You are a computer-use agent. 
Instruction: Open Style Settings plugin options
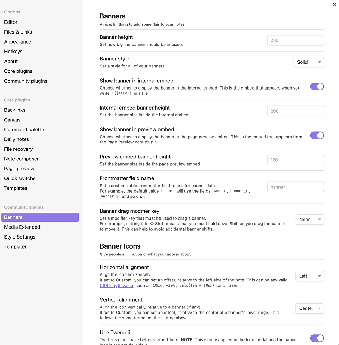(x=19, y=237)
